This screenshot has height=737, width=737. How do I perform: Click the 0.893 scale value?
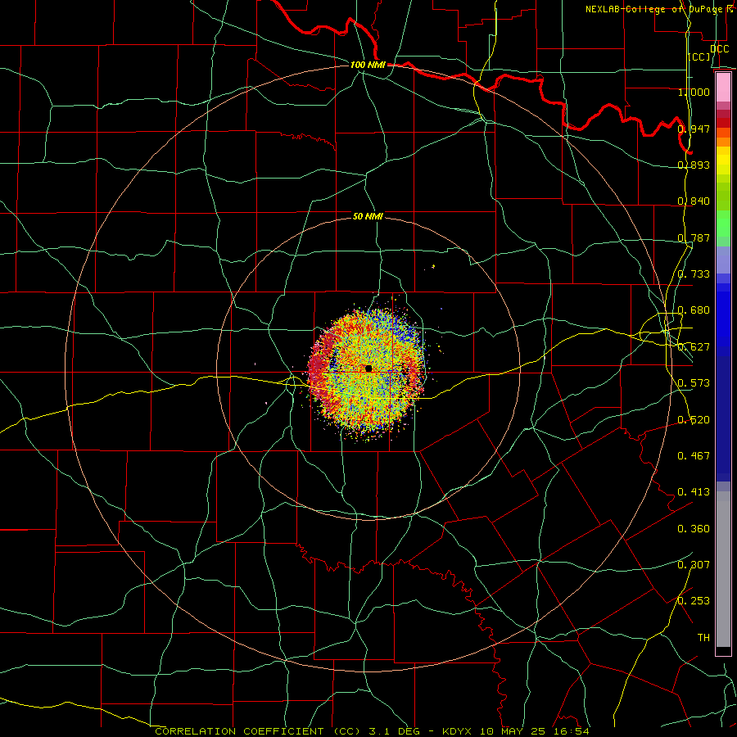(x=694, y=165)
